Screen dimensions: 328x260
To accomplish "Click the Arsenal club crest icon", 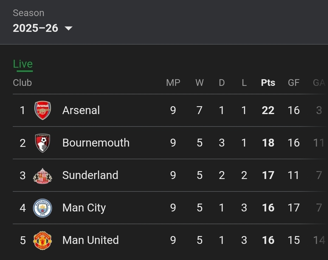I will (43, 110).
